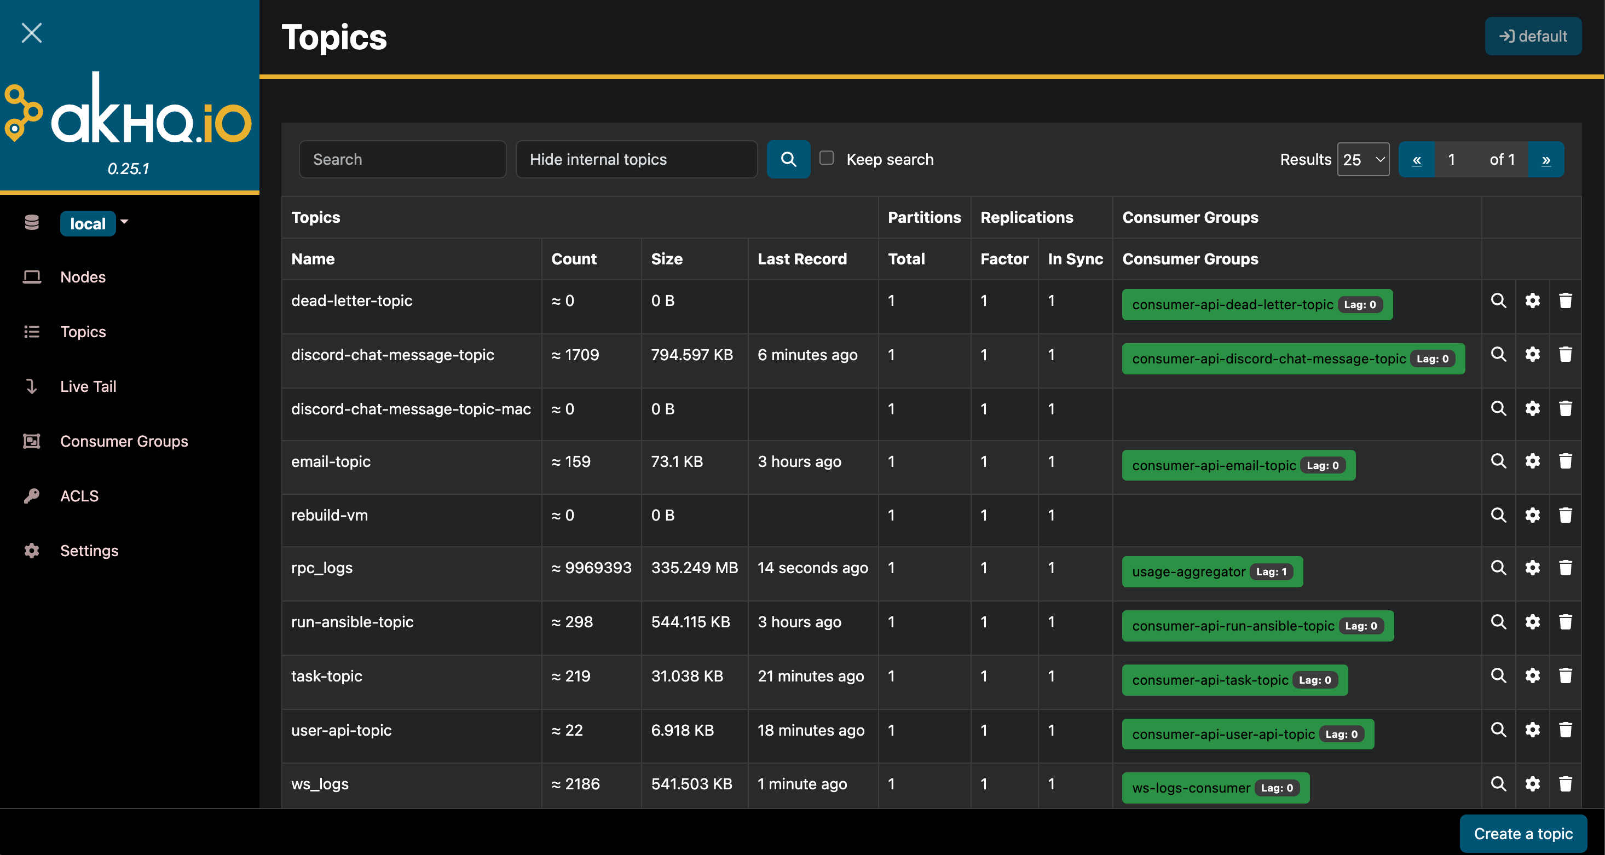Click the default login button

tap(1533, 36)
